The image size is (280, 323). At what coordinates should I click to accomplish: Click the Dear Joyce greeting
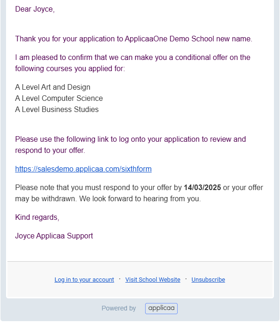pyautogui.click(x=35, y=9)
